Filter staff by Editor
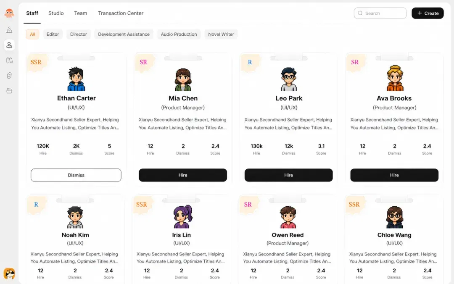Screen dimensions: 454x284 53,34
